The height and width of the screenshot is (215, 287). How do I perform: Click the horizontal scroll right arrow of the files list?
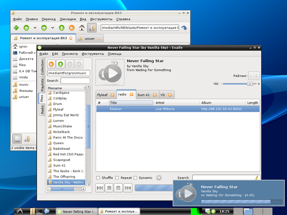pos(83,189)
